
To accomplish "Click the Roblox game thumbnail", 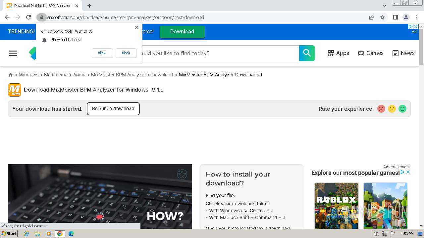I will pyautogui.click(x=336, y=206).
